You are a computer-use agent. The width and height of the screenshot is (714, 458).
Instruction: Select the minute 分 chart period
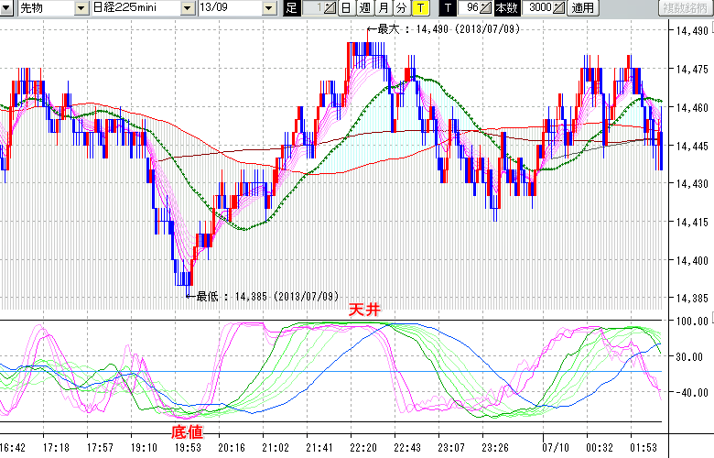(401, 8)
